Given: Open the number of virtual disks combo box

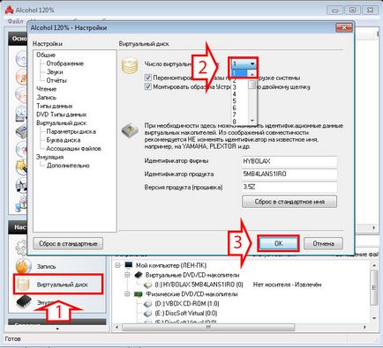Looking at the screenshot, I should pyautogui.click(x=244, y=63).
